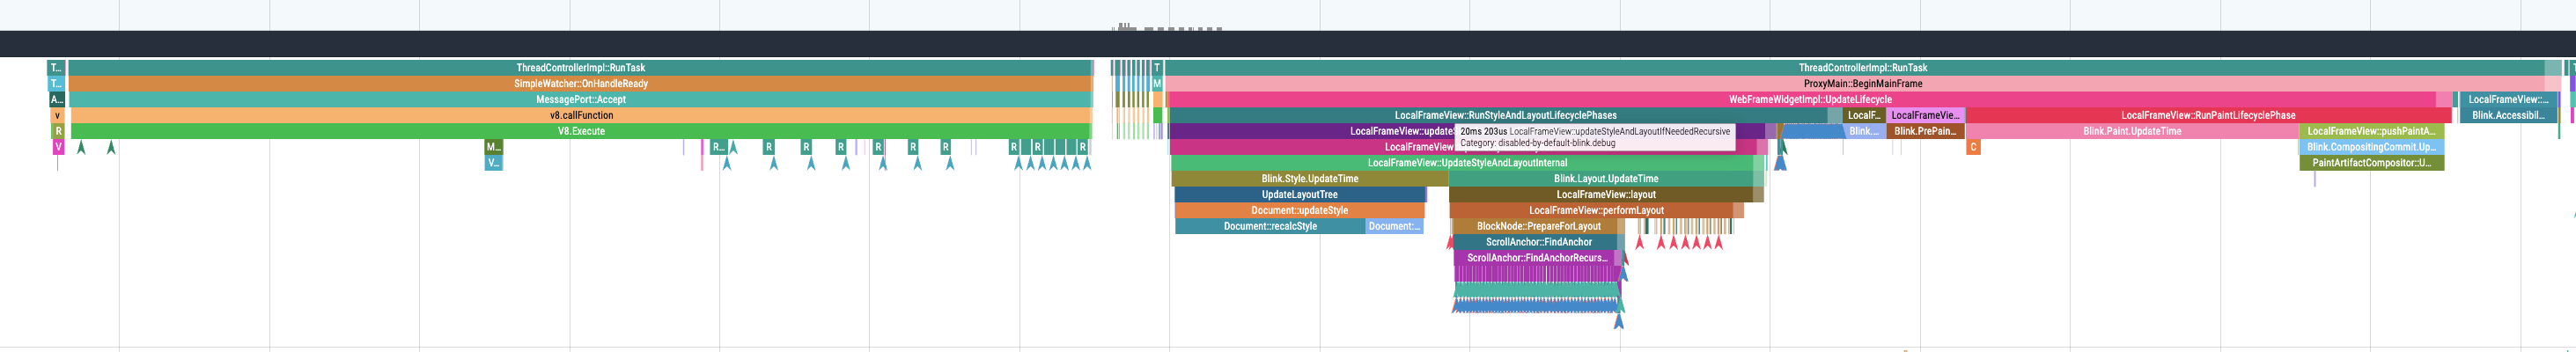
Task: Select the dark green LocalF... slice
Action: [1864, 116]
